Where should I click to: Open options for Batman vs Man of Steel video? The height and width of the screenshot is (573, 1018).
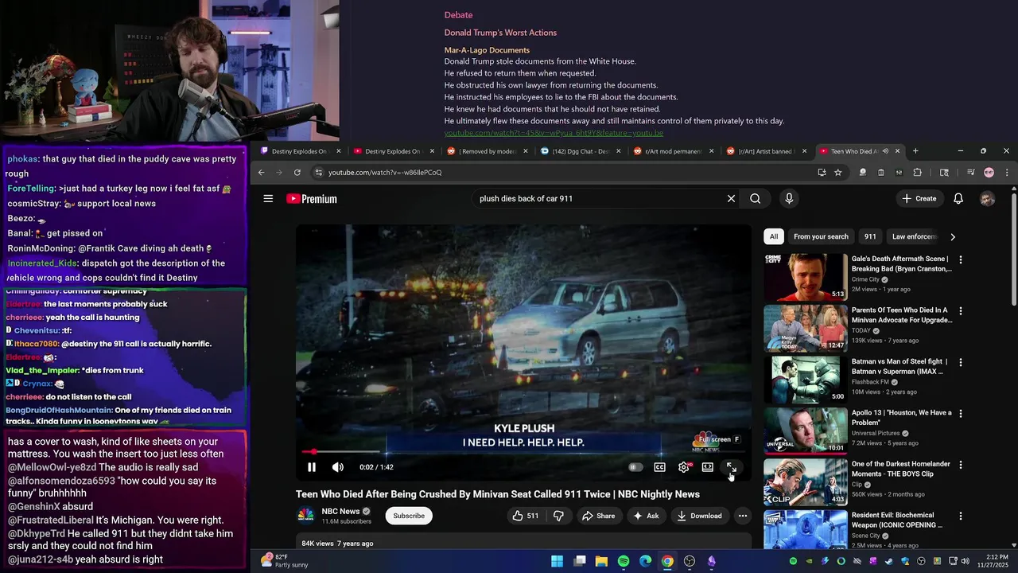tap(960, 362)
